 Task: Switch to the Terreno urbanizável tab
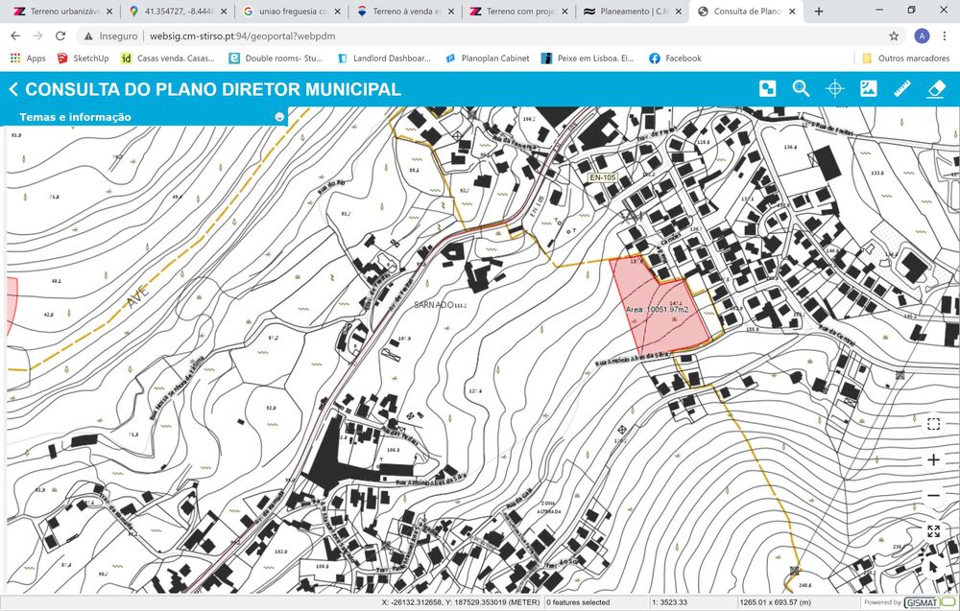[61, 11]
